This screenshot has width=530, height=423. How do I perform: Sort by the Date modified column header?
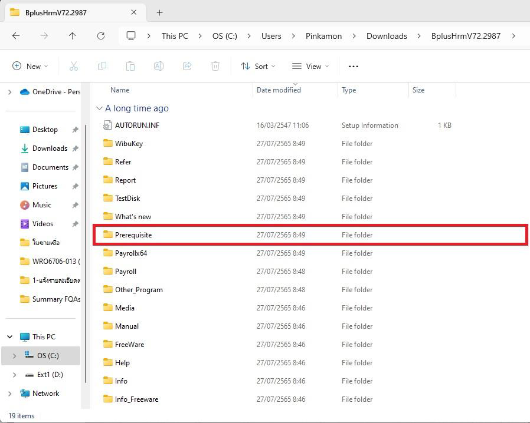(x=279, y=90)
